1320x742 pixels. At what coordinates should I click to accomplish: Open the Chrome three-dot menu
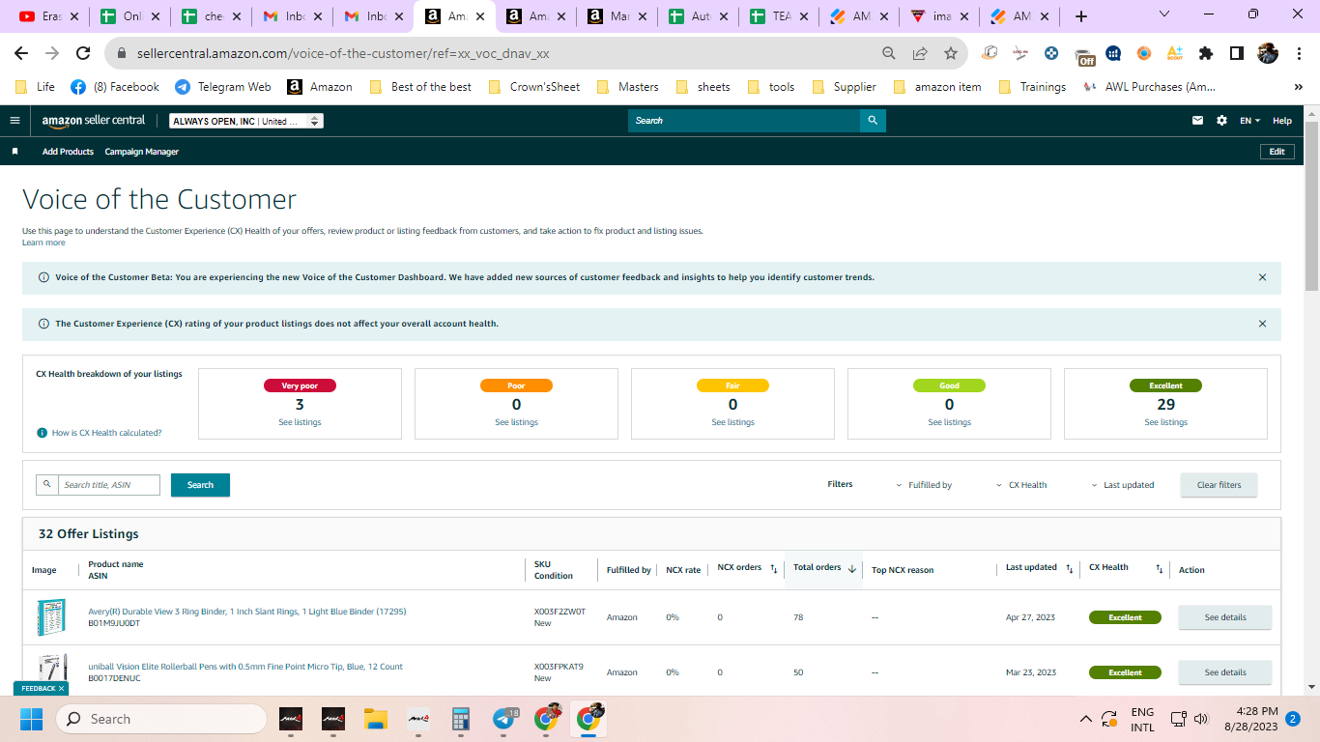[x=1299, y=53]
